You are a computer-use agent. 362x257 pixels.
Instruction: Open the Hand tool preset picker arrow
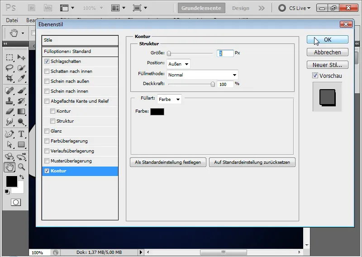[x=23, y=33]
